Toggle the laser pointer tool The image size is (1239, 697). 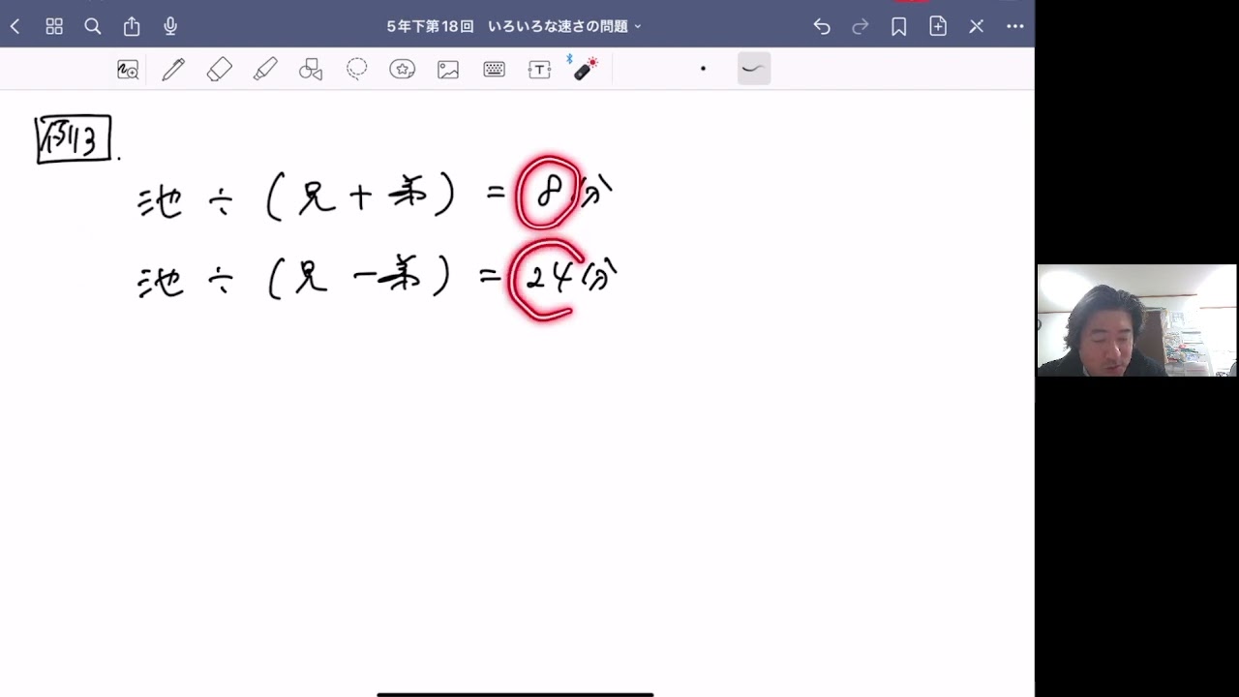point(585,69)
